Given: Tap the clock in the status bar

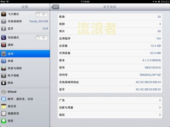Looking at the screenshot, I should pyautogui.click(x=85, y=2).
